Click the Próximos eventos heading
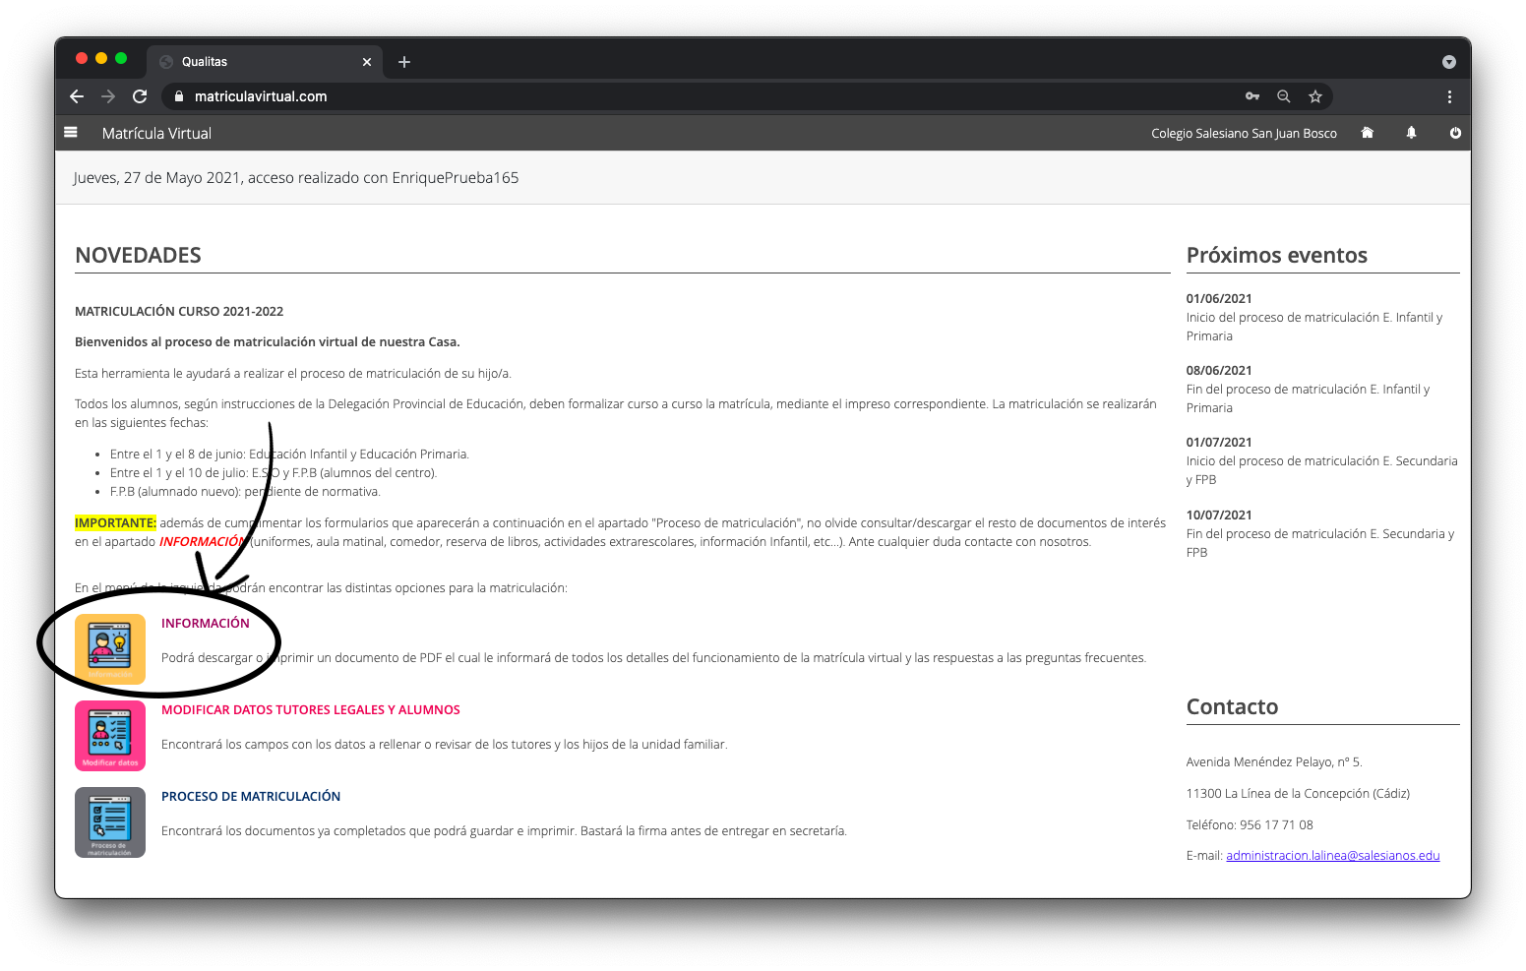Viewport: 1526px width, 971px height. [x=1276, y=256]
